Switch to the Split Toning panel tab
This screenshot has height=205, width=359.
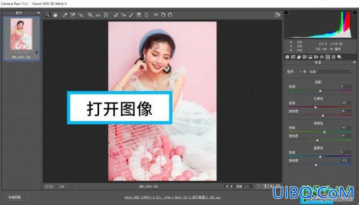click(311, 57)
